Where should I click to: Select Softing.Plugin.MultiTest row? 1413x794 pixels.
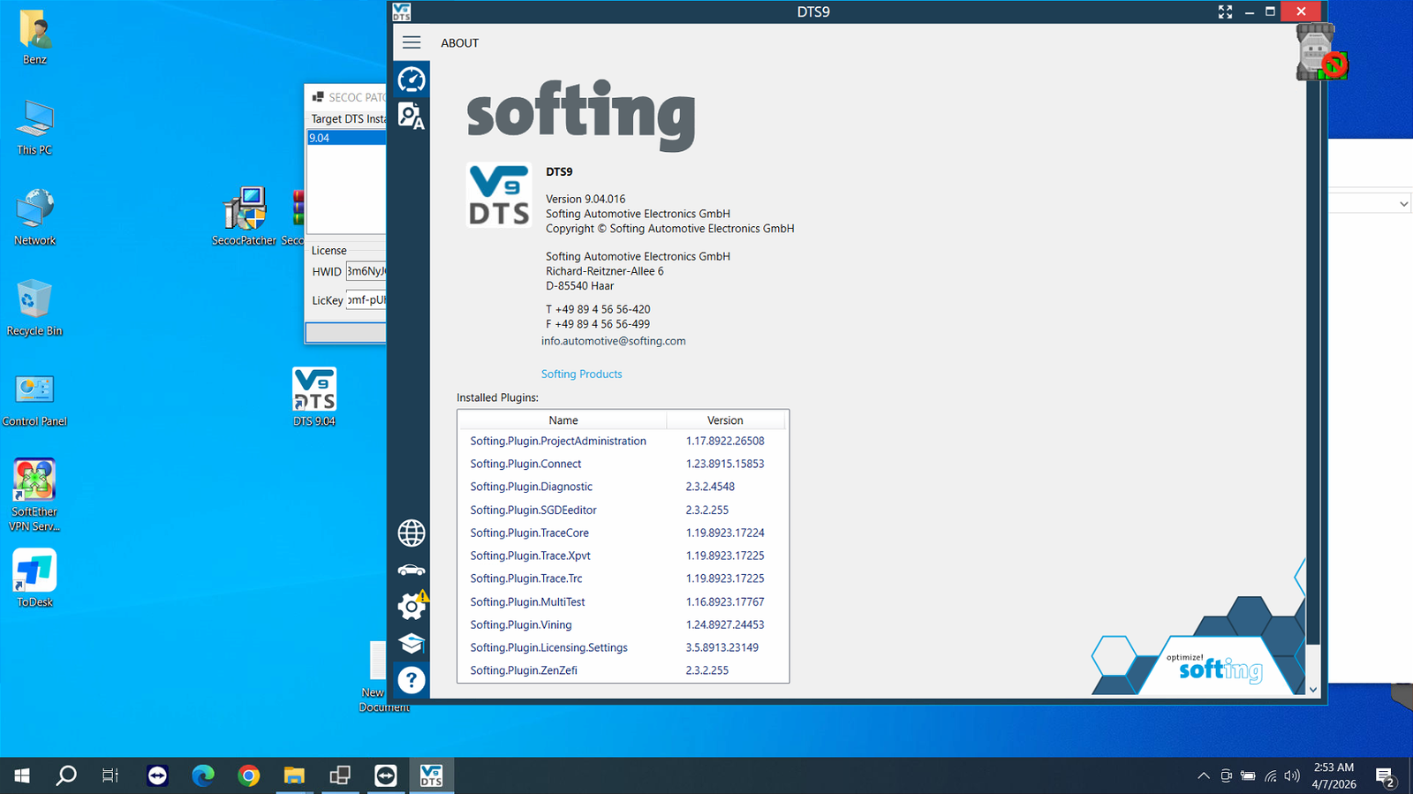[x=623, y=601]
